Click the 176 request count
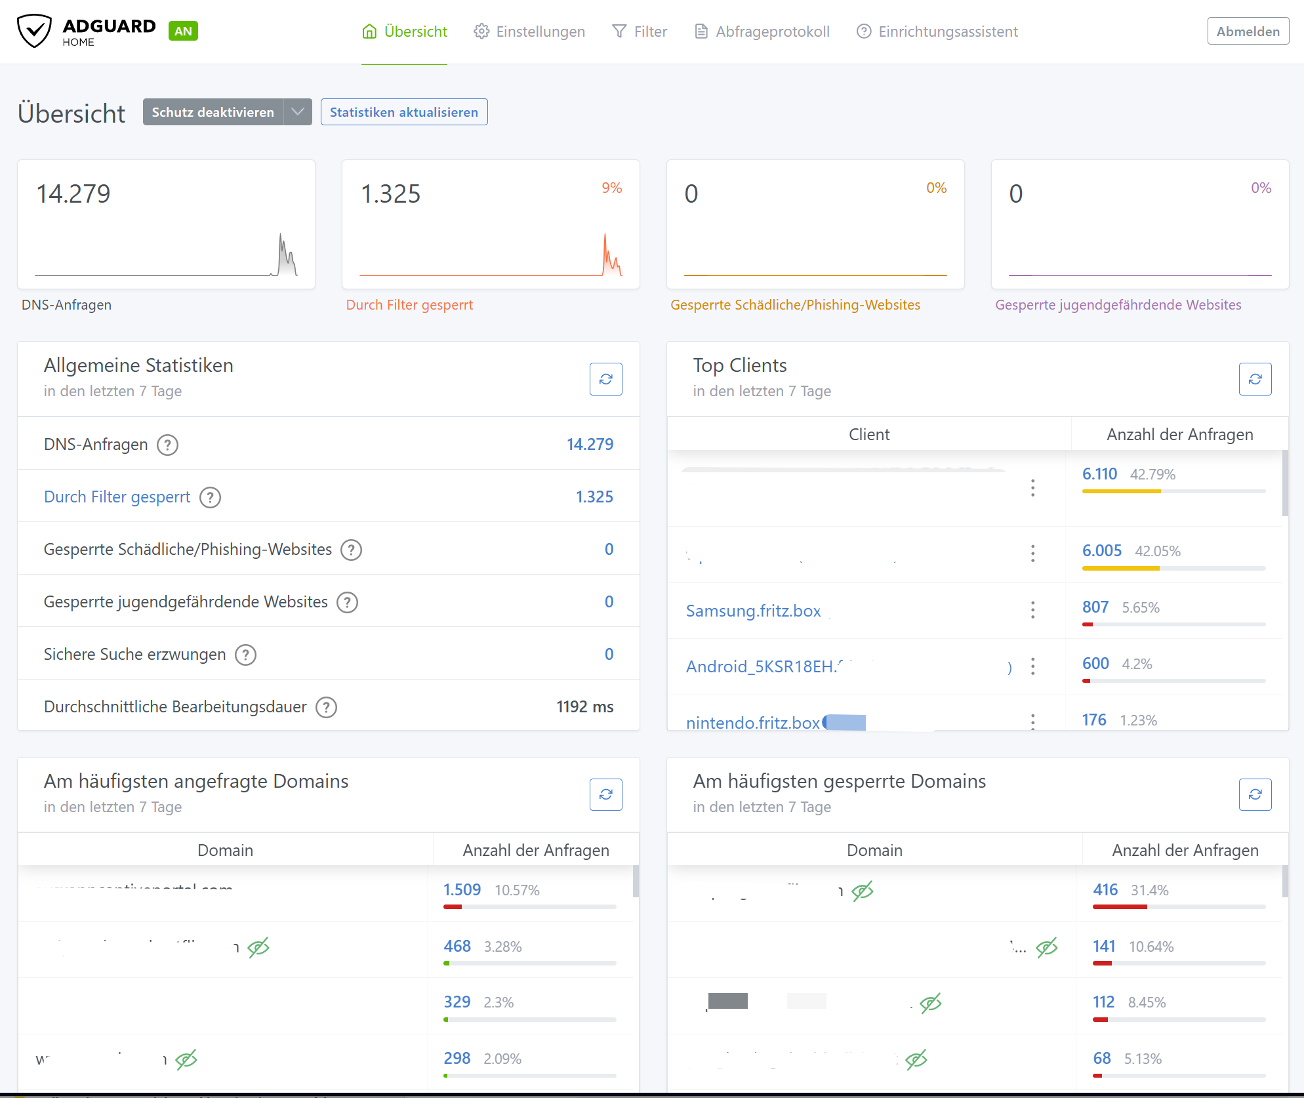Image resolution: width=1304 pixels, height=1098 pixels. pyautogui.click(x=1094, y=720)
